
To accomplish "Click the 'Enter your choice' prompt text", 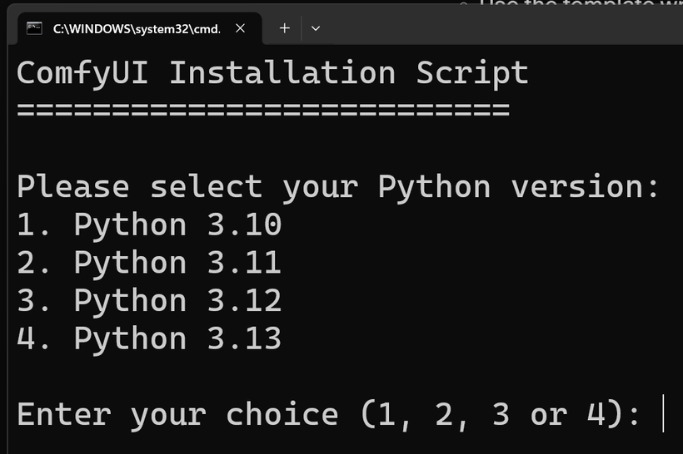I will 177,414.
